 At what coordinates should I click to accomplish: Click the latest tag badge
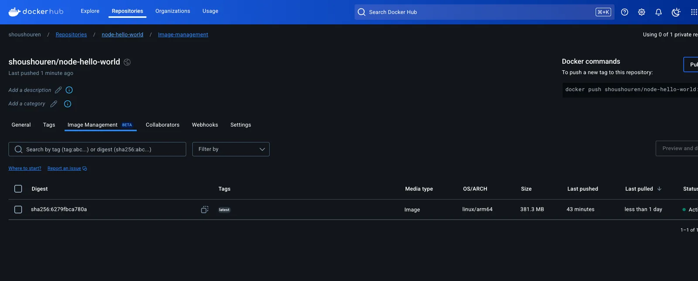tap(224, 210)
